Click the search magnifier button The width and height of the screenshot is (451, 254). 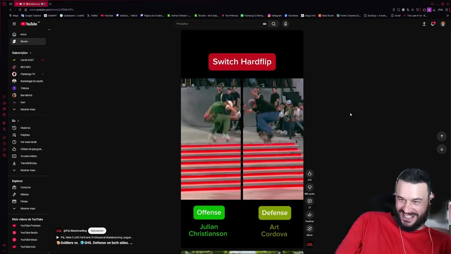273,24
